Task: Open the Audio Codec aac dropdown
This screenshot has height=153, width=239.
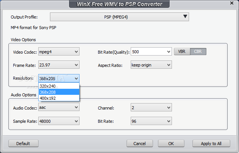Action: (59, 107)
